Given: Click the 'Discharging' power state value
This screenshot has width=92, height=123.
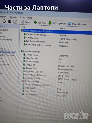Looking at the screenshot, I should pyautogui.click(x=63, y=93).
